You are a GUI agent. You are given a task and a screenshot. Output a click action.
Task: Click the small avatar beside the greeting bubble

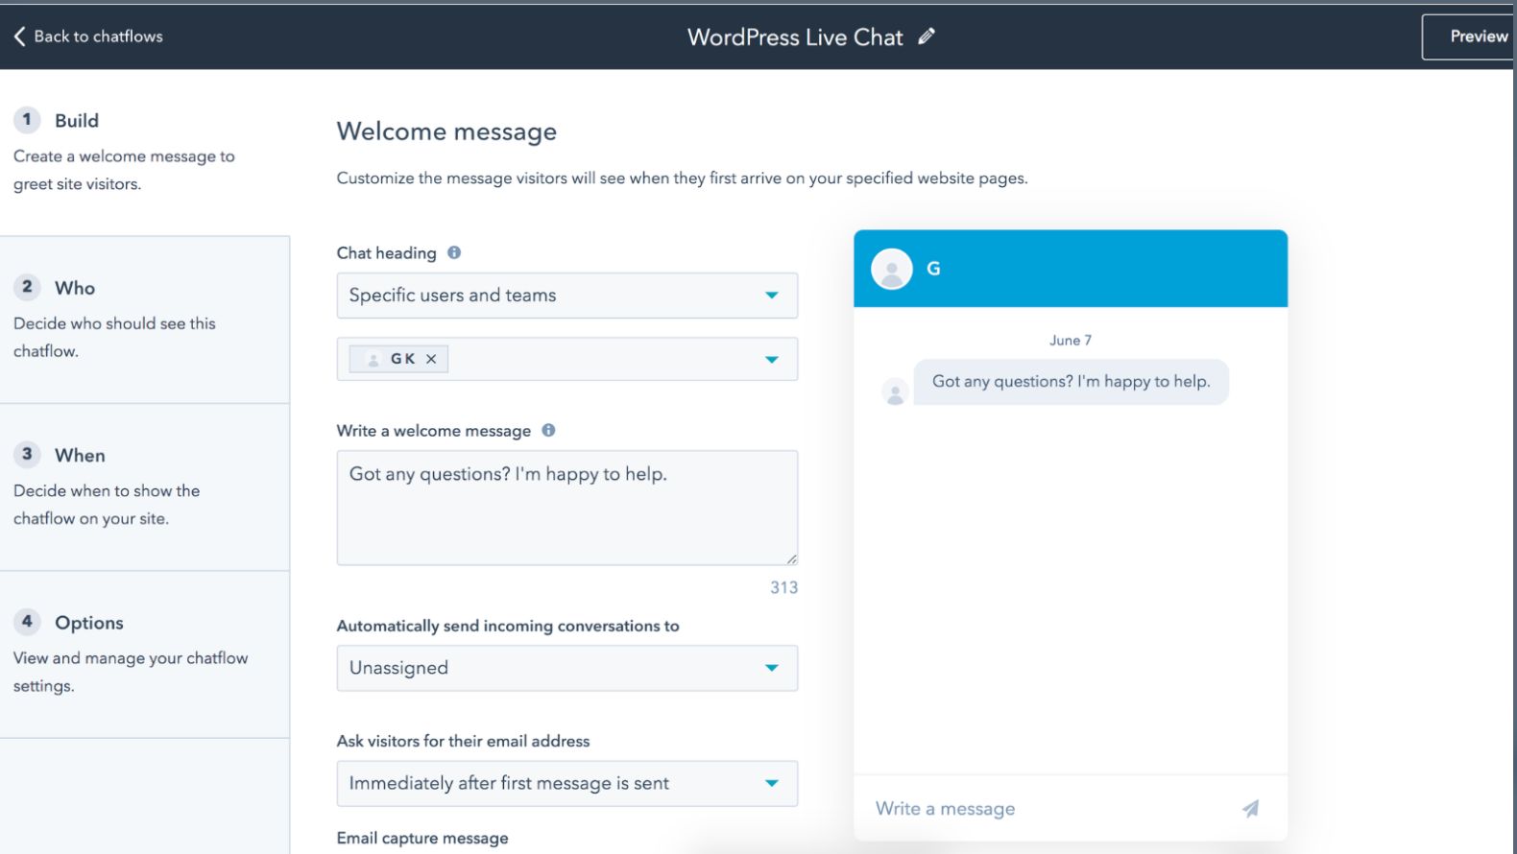(895, 391)
